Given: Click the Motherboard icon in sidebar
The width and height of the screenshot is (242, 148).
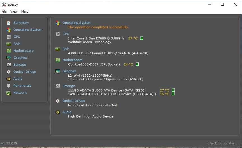Looking at the screenshot, I should (9, 51).
